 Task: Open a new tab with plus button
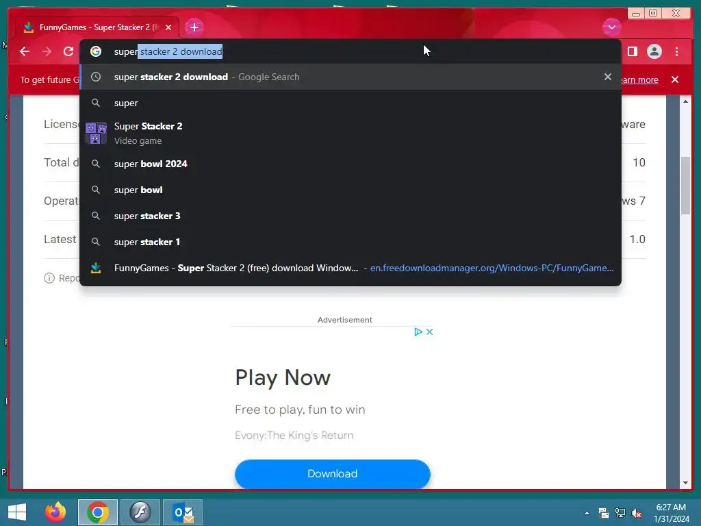194,27
